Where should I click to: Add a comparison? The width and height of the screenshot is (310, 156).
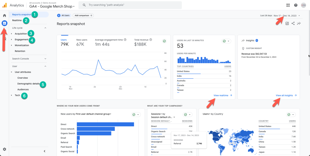(x=83, y=15)
